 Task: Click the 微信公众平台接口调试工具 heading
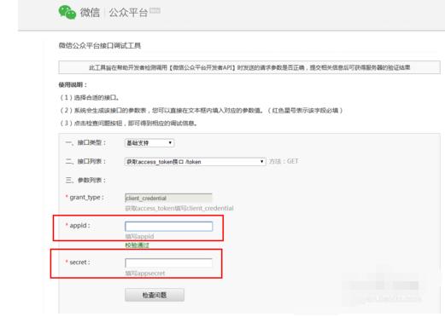[x=100, y=46]
